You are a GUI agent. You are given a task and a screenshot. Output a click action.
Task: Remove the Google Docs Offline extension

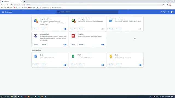tap(44, 29)
